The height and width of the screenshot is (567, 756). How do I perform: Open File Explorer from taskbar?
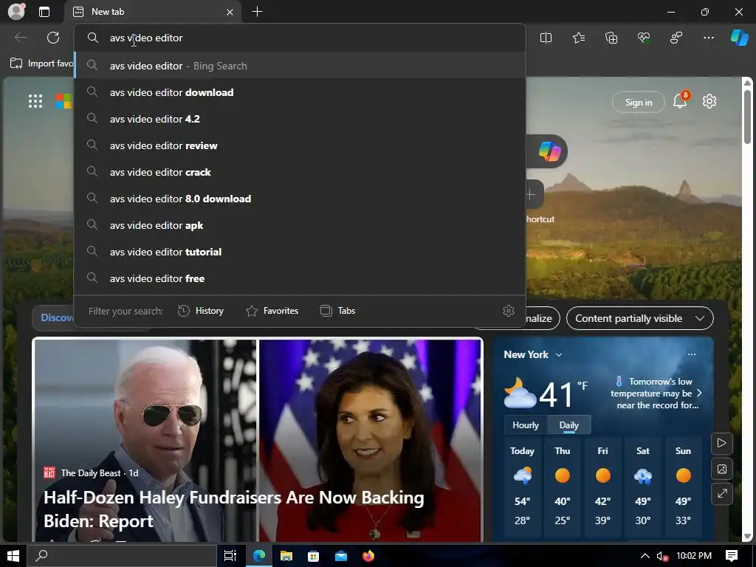click(x=286, y=556)
